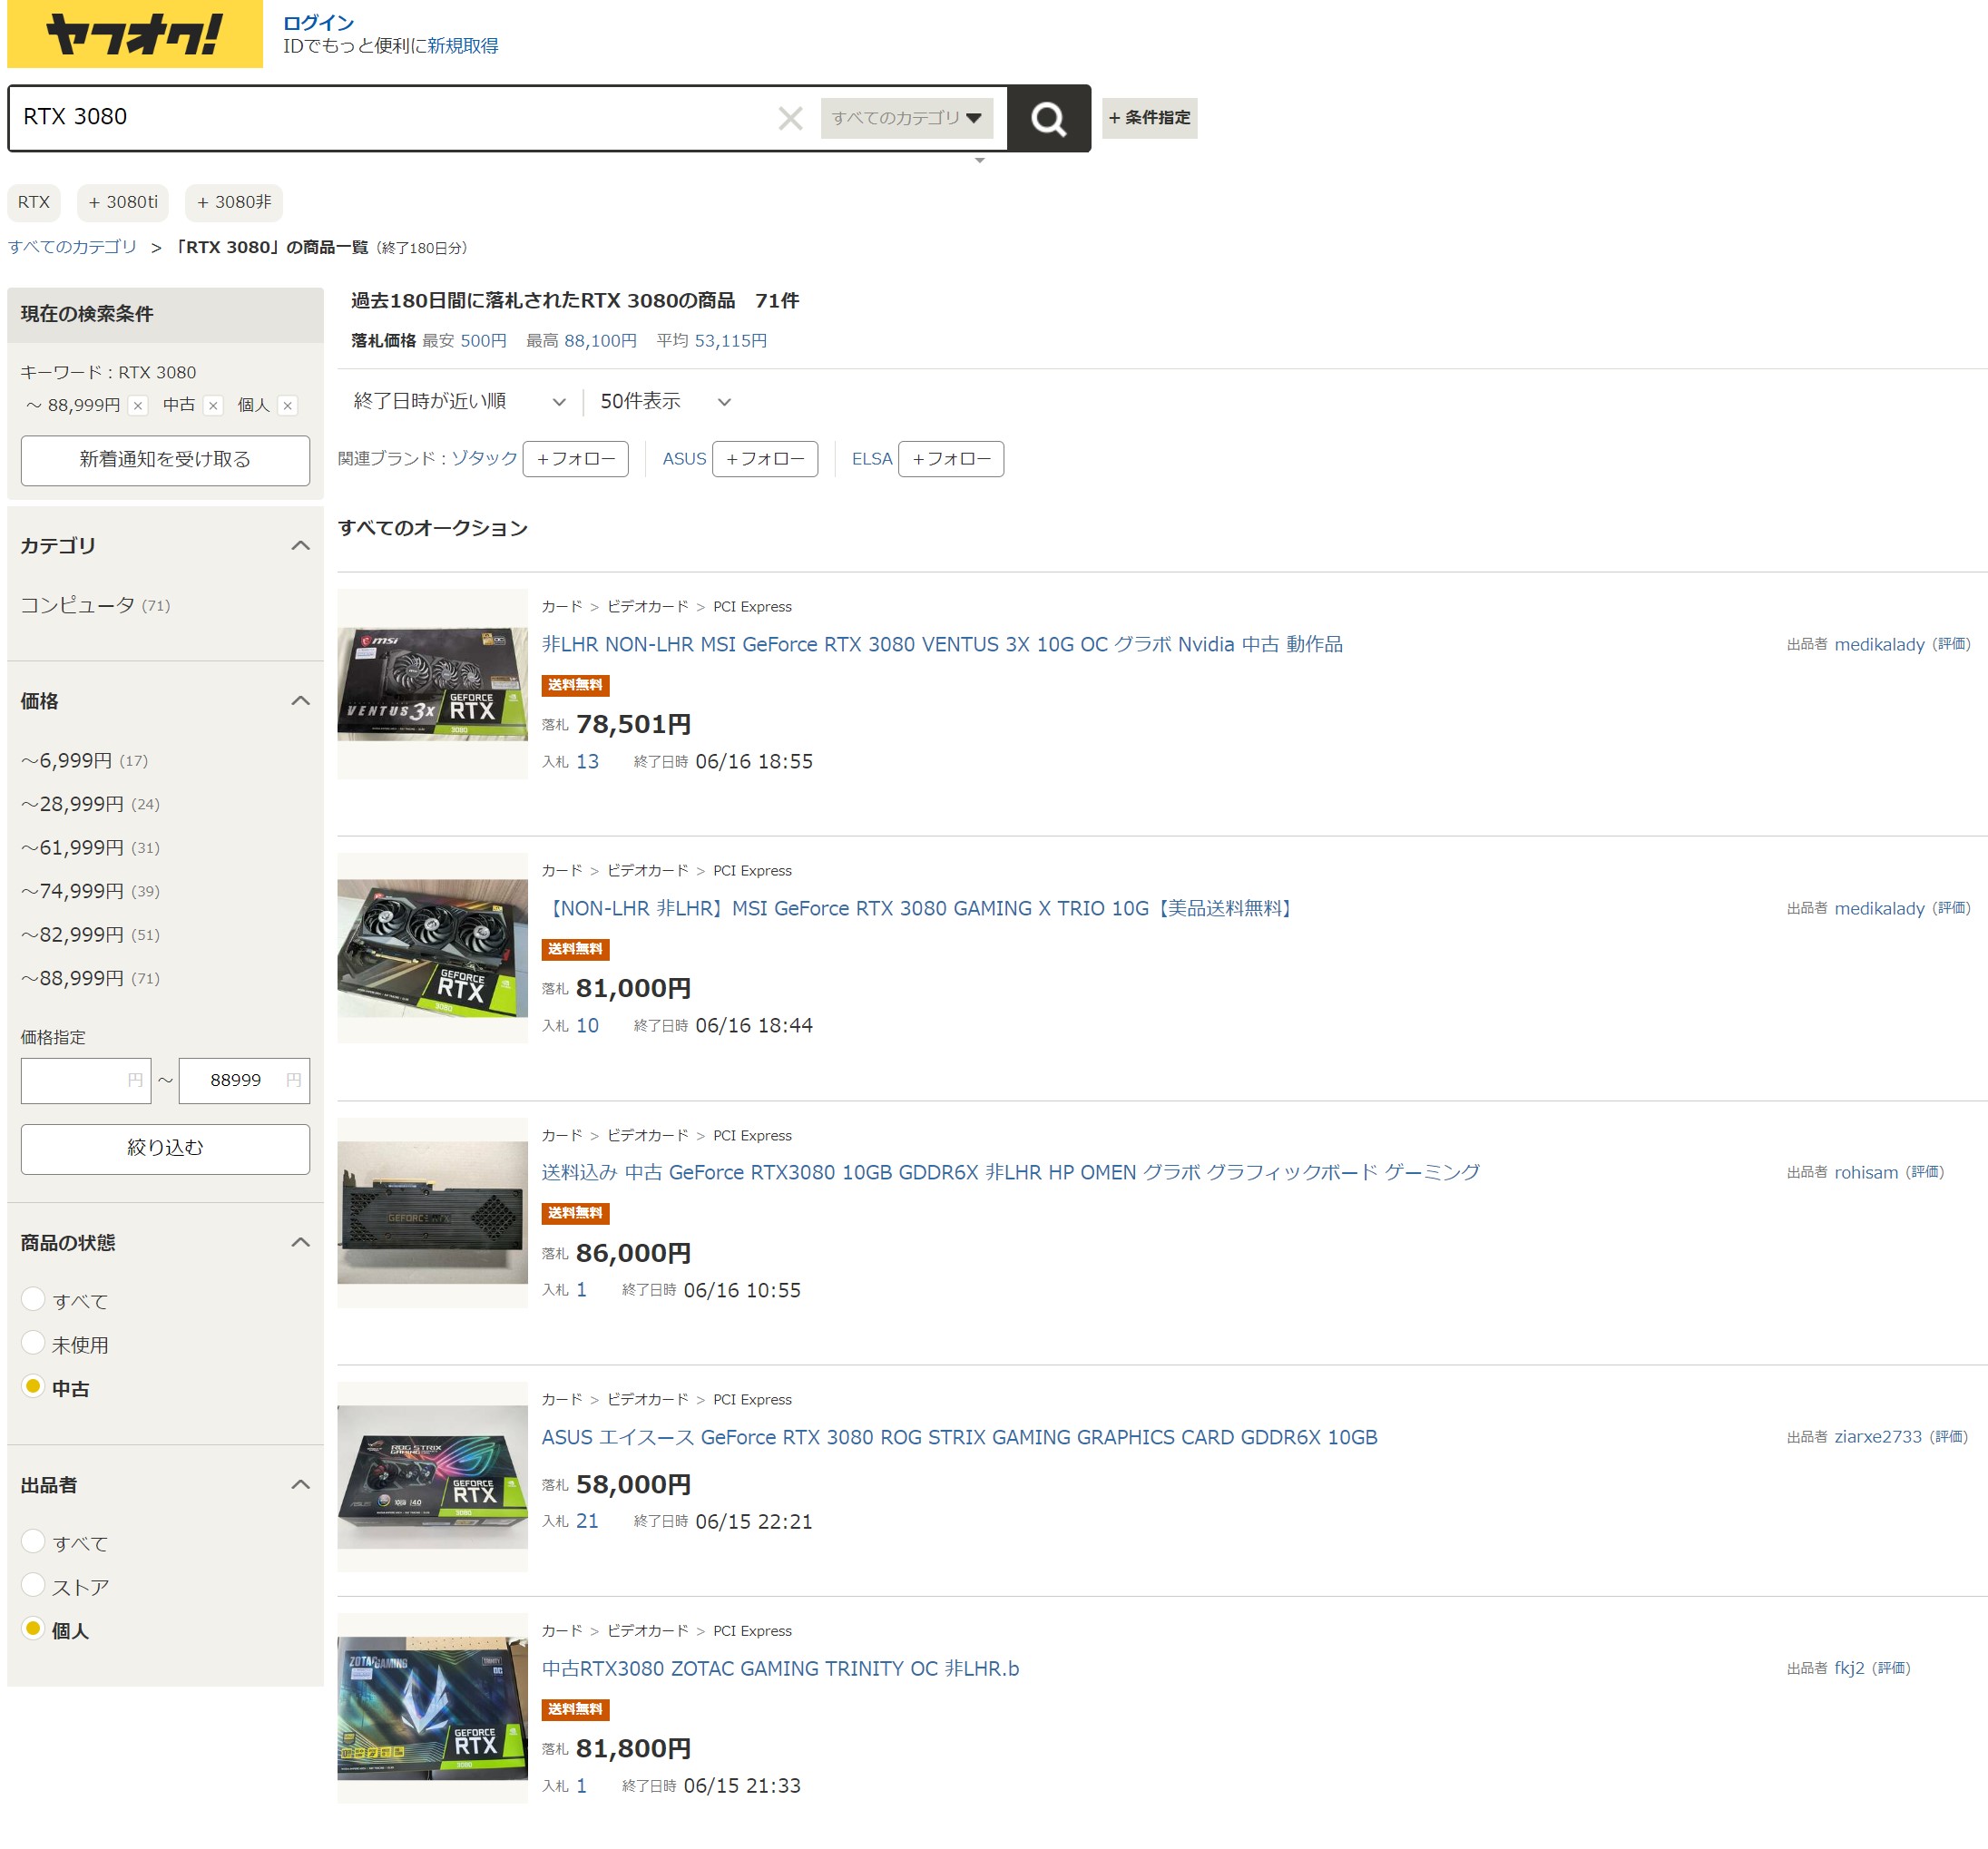This screenshot has width=1988, height=1849.
Task: Open the MSI GAMING X TRIO thumbnail
Action: coord(432,948)
